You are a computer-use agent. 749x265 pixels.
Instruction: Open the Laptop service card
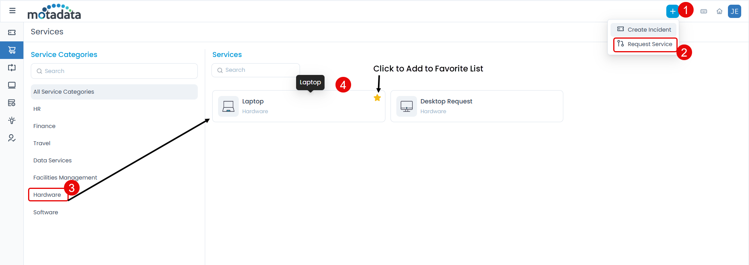pos(289,106)
